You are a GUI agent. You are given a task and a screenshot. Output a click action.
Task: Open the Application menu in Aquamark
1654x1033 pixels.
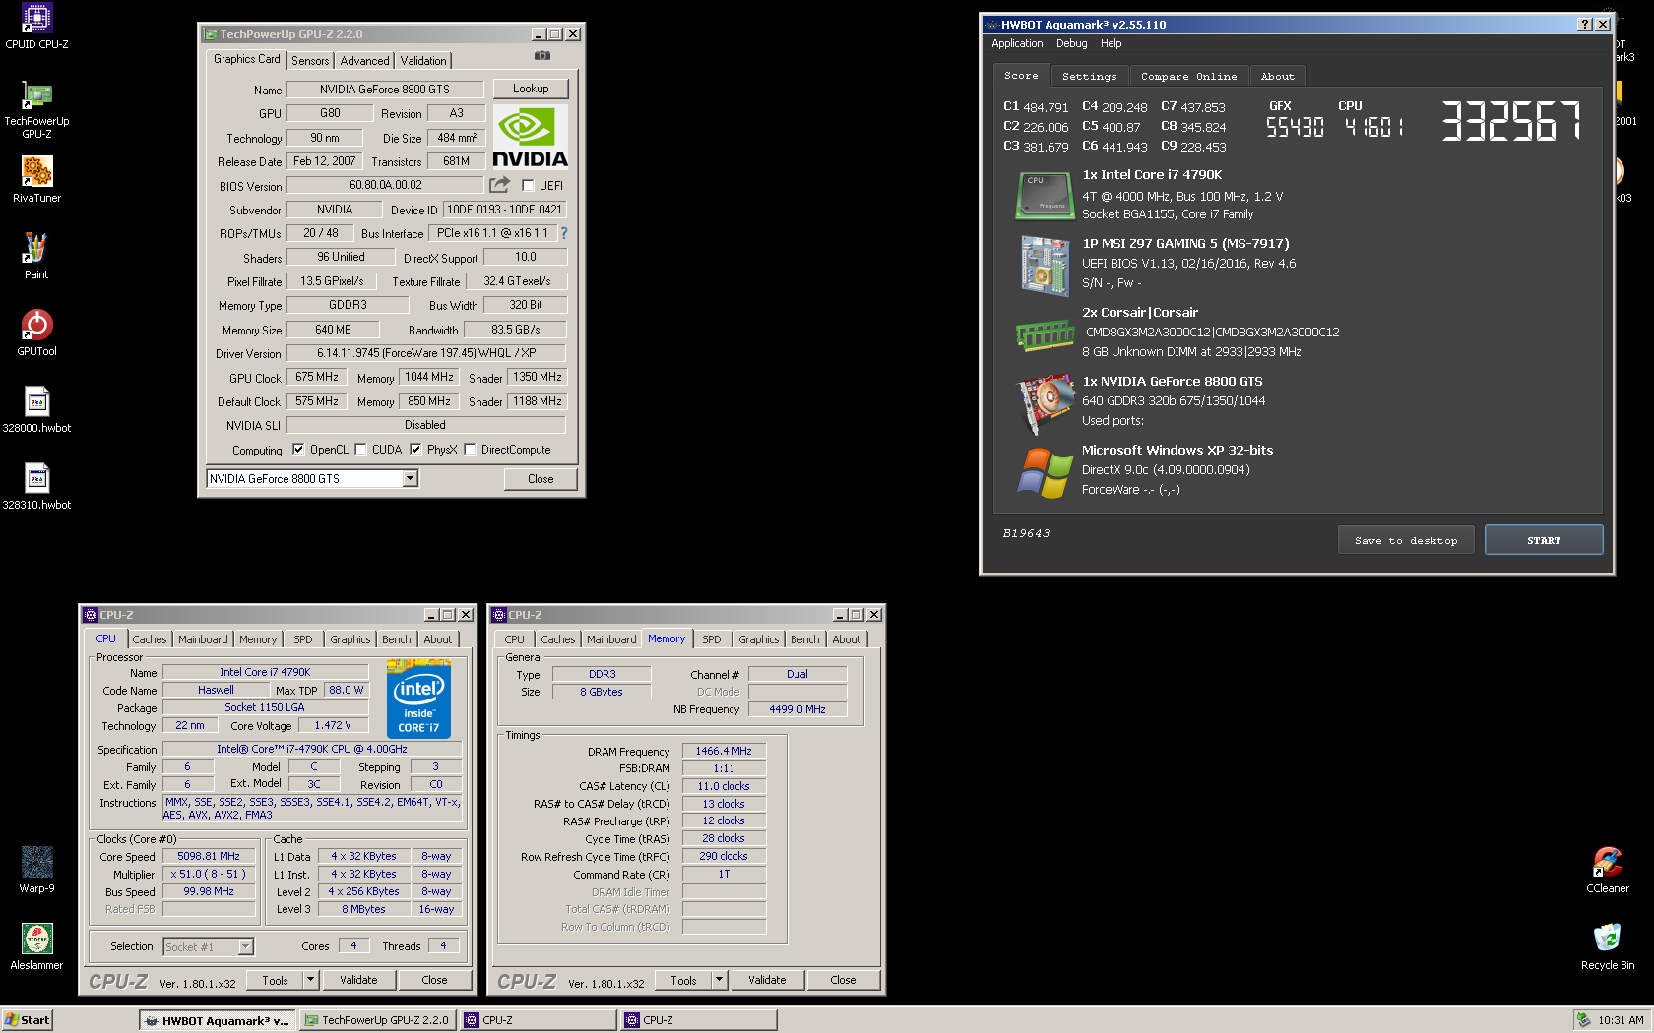click(1017, 43)
